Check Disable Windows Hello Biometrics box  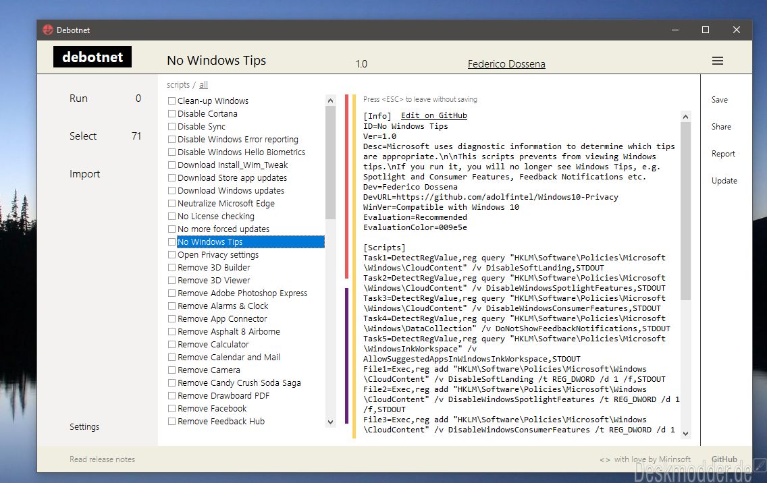pyautogui.click(x=171, y=152)
